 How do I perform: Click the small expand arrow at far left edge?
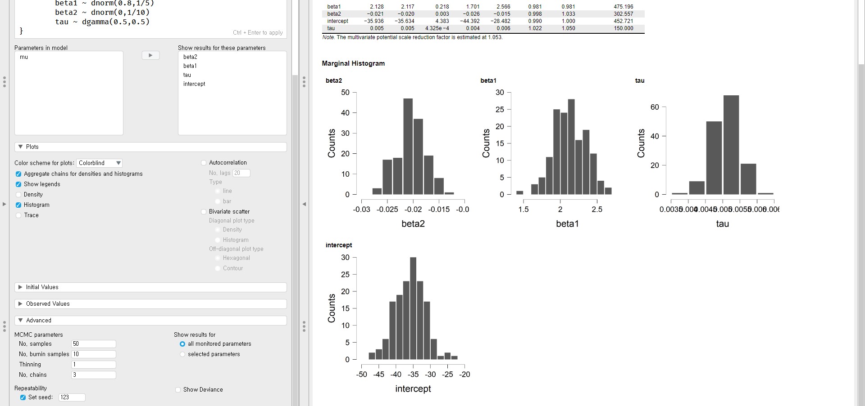[x=4, y=204]
